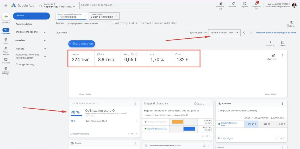The height and width of the screenshot is (149, 300).
Task: Open payment card three-dot menu
Action: (135, 143)
